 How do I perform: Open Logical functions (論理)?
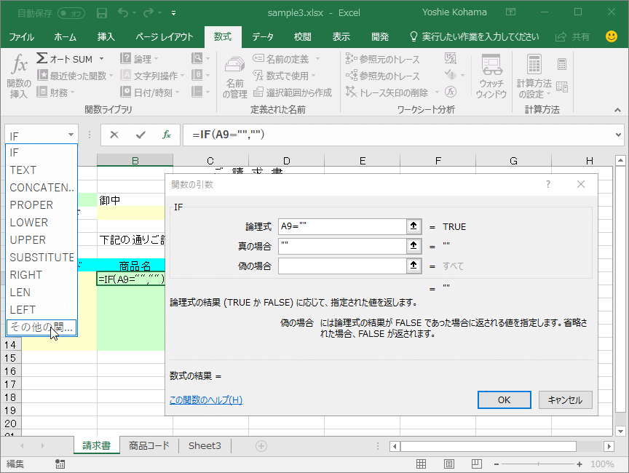point(139,59)
